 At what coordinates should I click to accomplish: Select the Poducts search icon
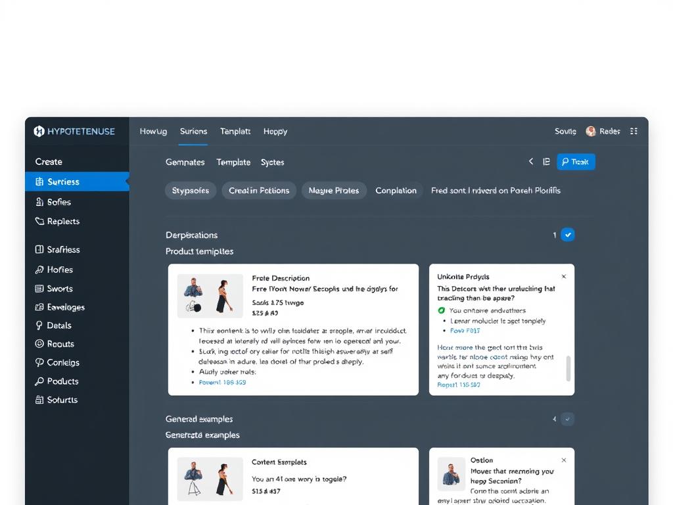tap(39, 381)
